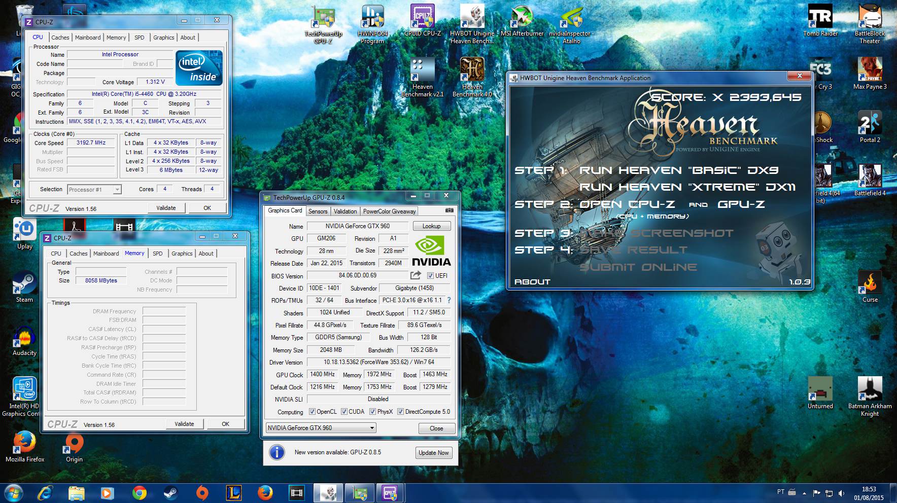Open Heaven Benchmark 4.0 desktop icon
This screenshot has width=897, height=503.
(472, 78)
